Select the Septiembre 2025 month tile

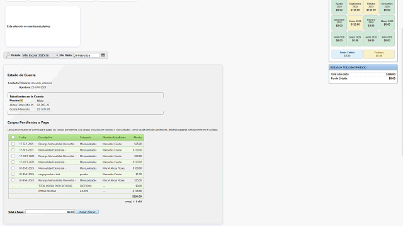355,7
